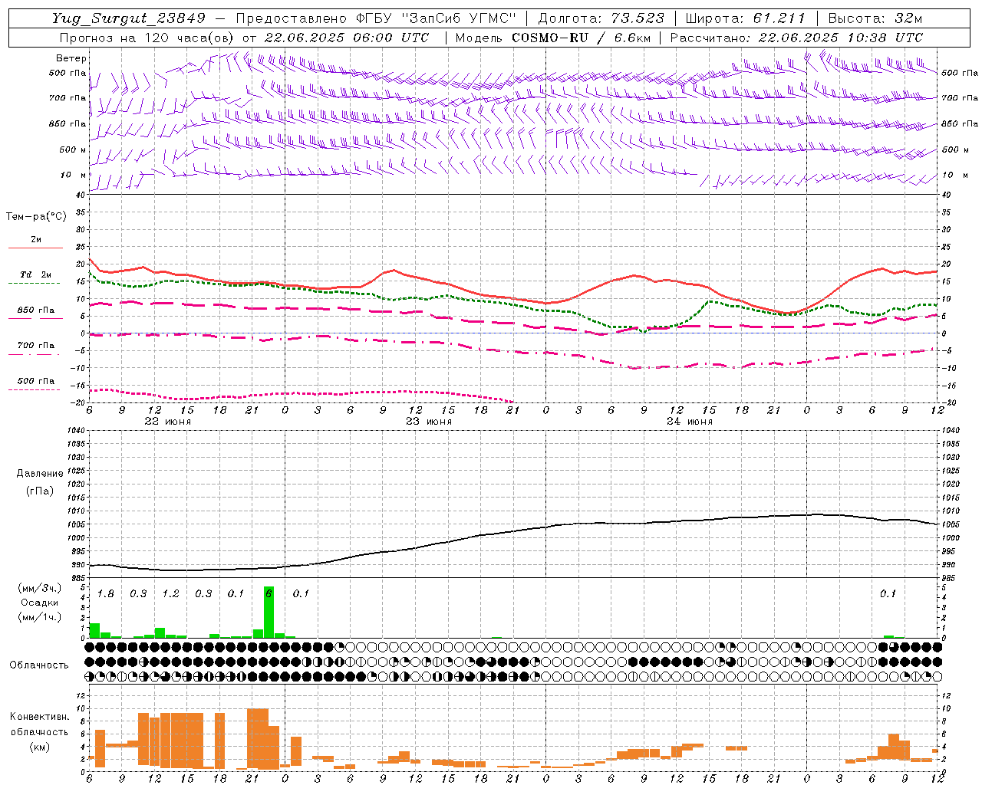Click the Широта: 61.211 value

[x=746, y=18]
